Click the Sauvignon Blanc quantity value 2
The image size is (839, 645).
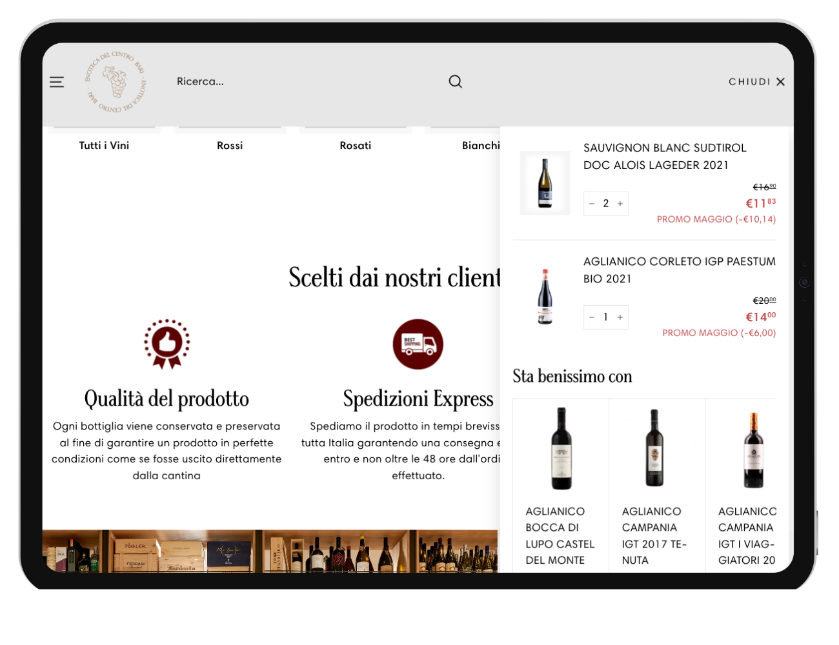click(606, 204)
